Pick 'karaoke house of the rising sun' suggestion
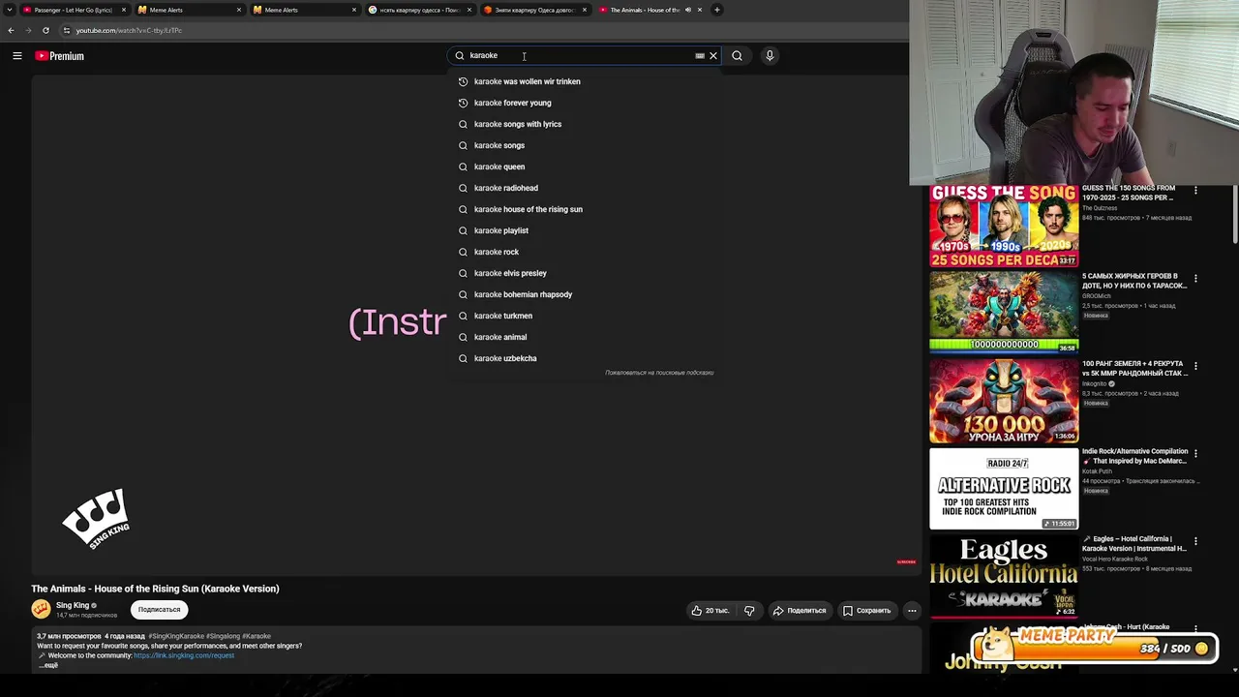The width and height of the screenshot is (1239, 697). (585, 209)
